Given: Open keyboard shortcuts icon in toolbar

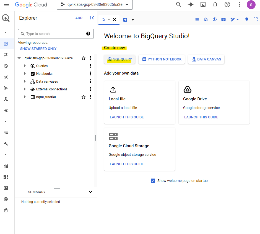Looking at the screenshot, I should point(223,20).
